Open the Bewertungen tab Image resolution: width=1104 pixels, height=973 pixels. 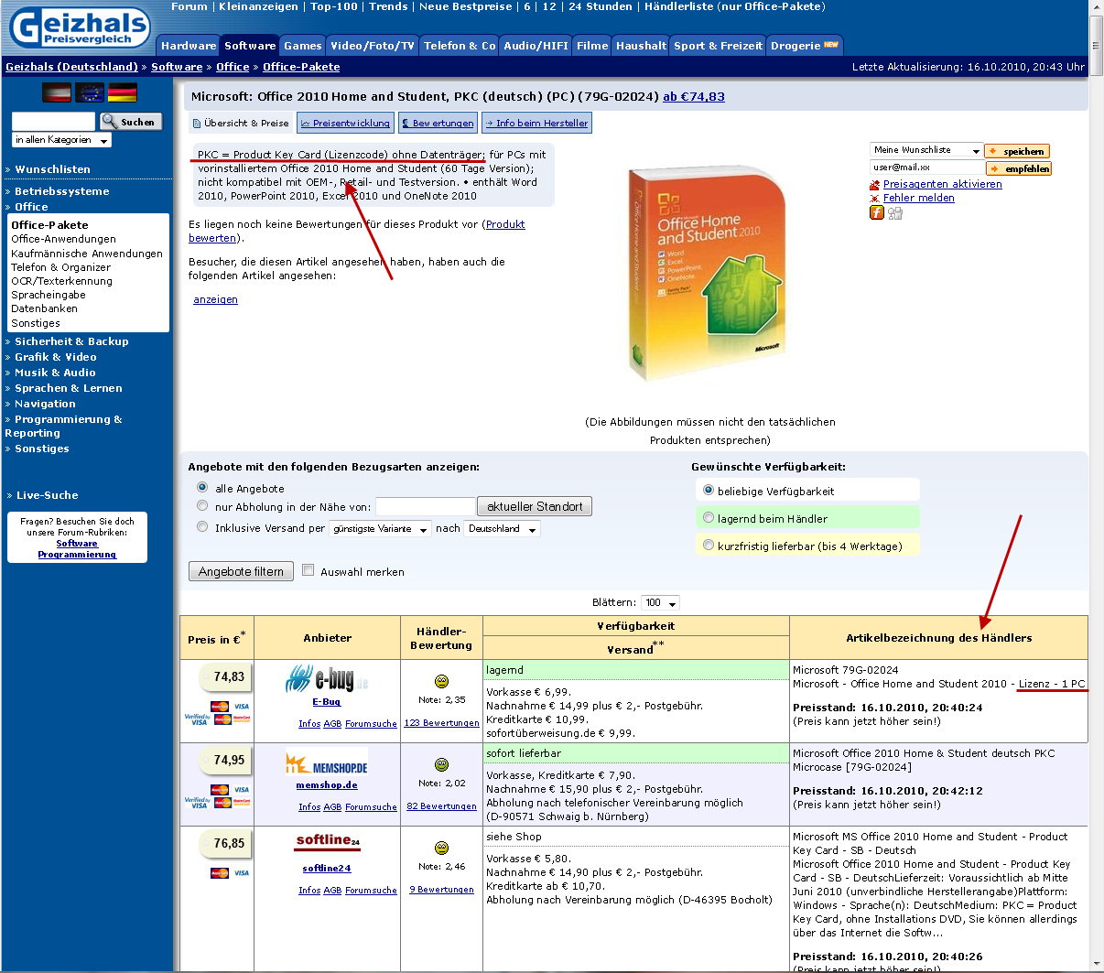coord(438,123)
